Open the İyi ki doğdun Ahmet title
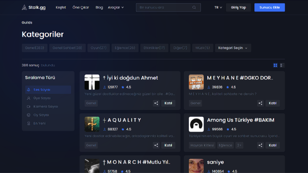Screen dimensions: 308x173 click(x=130, y=78)
